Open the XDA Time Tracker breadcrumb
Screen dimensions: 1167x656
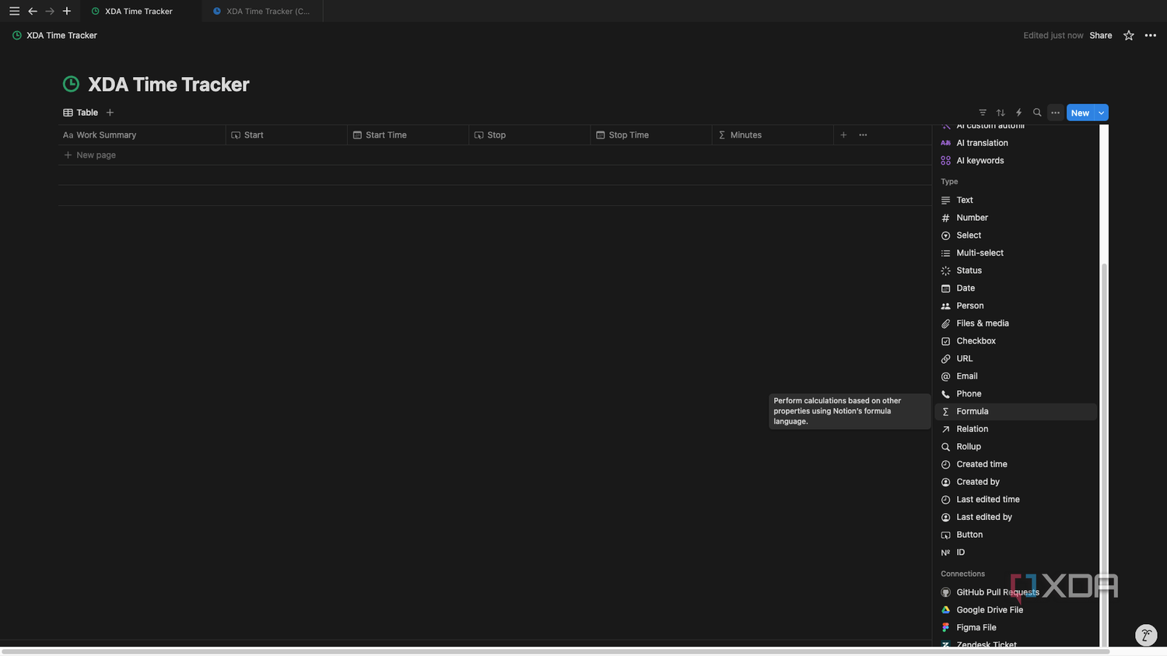54,36
